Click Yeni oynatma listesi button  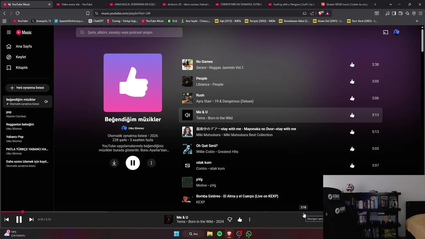coord(27,88)
